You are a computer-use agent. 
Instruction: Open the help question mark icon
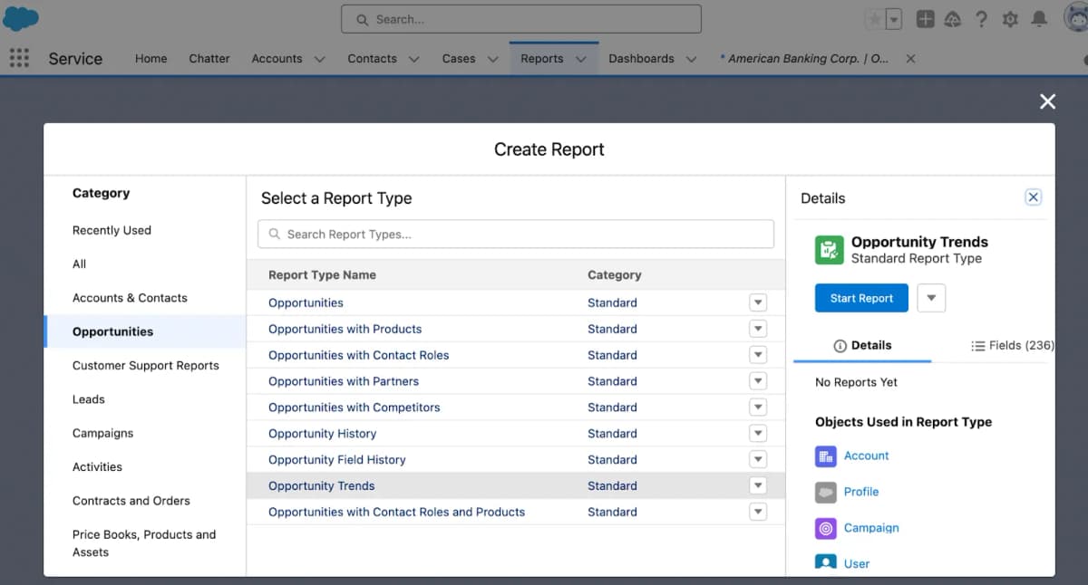982,19
